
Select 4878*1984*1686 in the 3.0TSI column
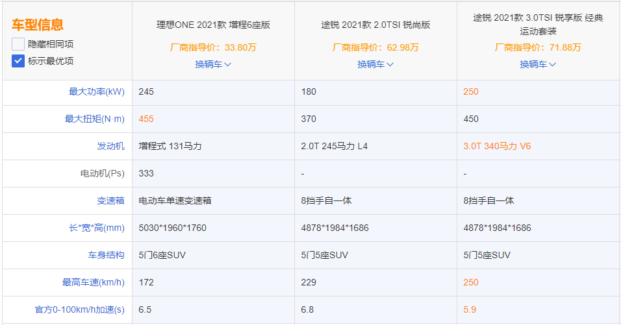pyautogui.click(x=498, y=228)
